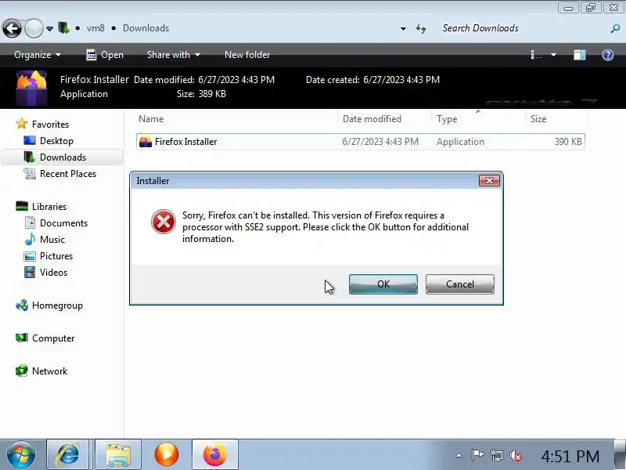Toggle the preview pane button

pyautogui.click(x=580, y=55)
